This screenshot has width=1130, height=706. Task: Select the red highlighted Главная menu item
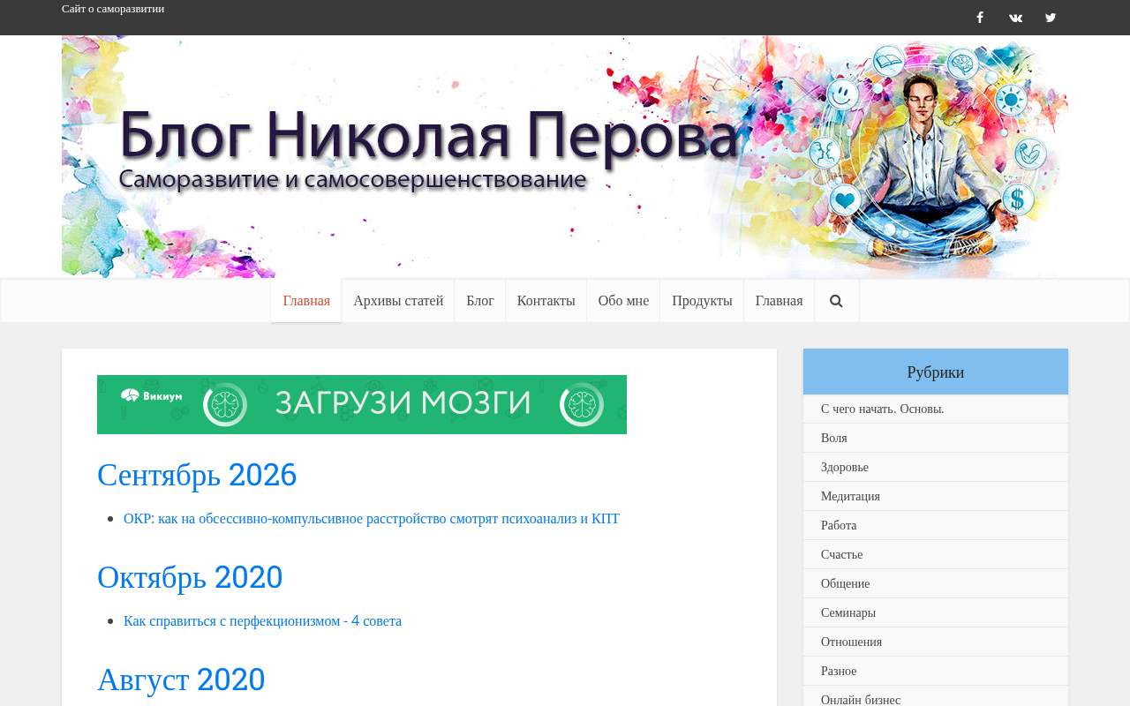click(306, 301)
